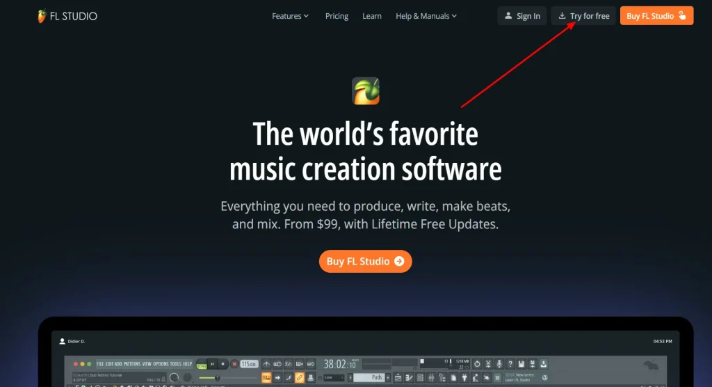Click the microphone one-click recording icon
This screenshot has height=387, width=712.
coord(499,364)
